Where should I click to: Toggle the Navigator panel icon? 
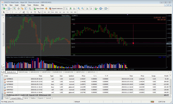point(22,9)
